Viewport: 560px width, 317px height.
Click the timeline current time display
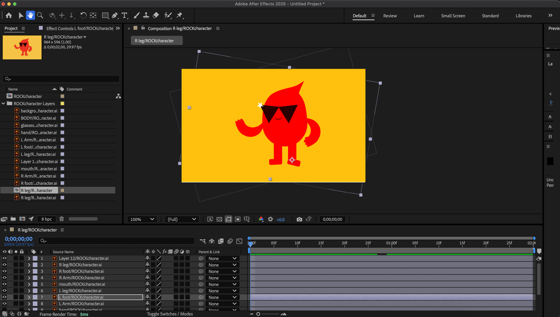[18, 239]
